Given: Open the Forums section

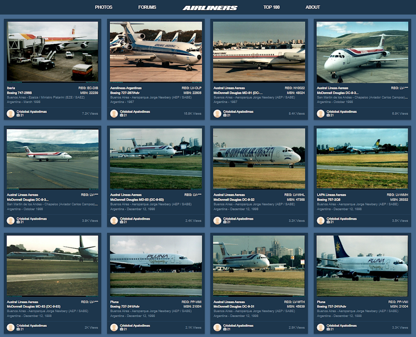Looking at the screenshot, I should [x=147, y=7].
